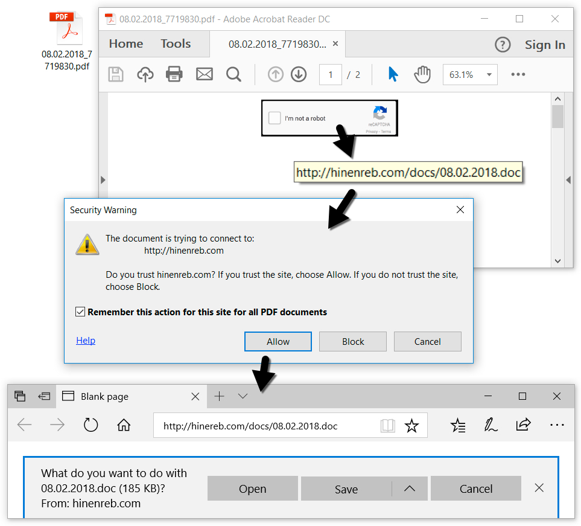
Task: Close the 08.02.2018_7719830 document tab
Action: 335,43
